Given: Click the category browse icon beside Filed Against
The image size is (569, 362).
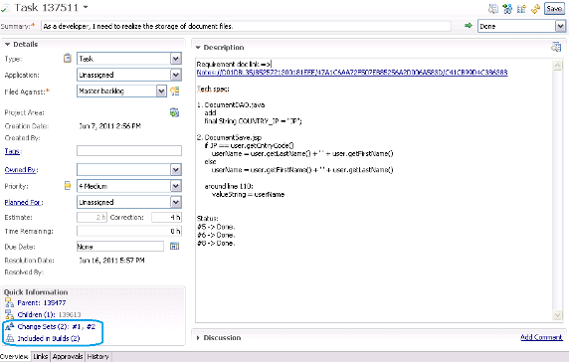Looking at the screenshot, I should point(175,91).
